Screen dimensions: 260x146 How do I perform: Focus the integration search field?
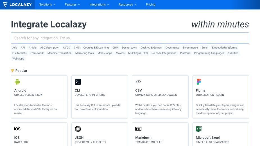tap(130, 38)
